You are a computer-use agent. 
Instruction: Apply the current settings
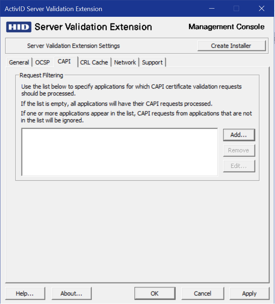[249, 293]
